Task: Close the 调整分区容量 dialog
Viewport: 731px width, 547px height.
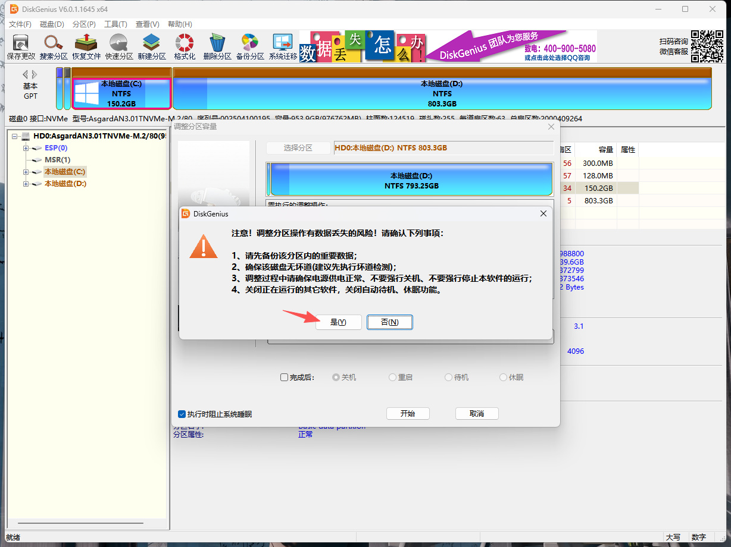Action: click(x=551, y=127)
